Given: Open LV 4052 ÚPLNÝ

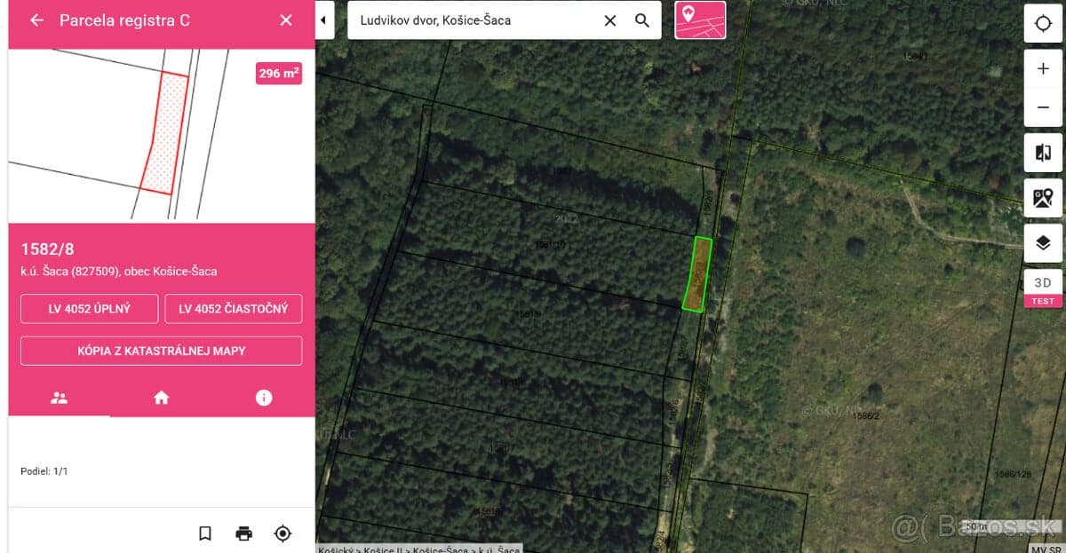Looking at the screenshot, I should click(x=90, y=309).
